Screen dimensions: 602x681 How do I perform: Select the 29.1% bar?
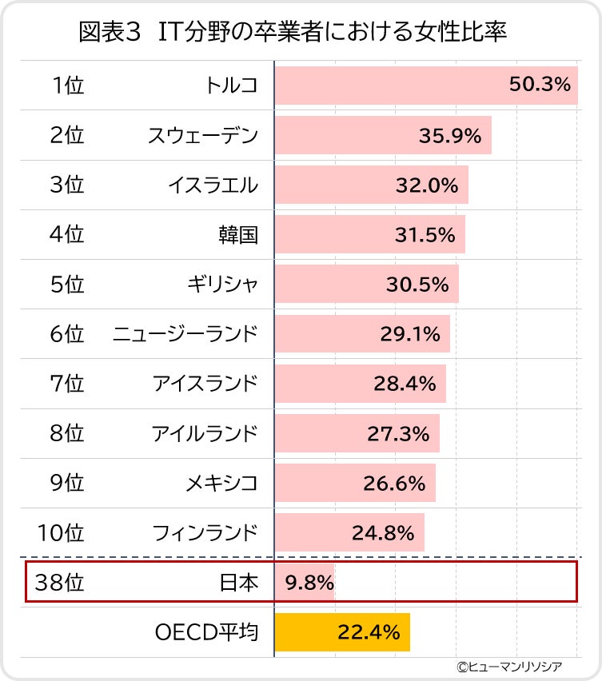point(362,333)
